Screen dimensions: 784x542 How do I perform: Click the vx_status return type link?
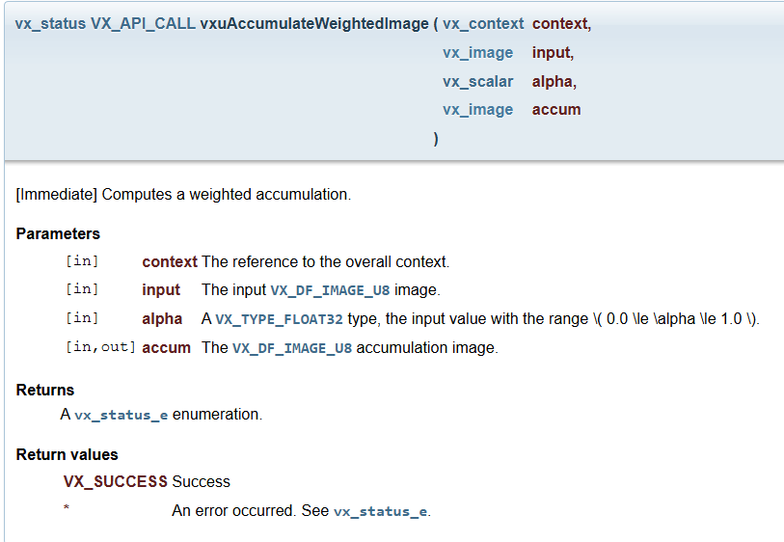coord(50,23)
